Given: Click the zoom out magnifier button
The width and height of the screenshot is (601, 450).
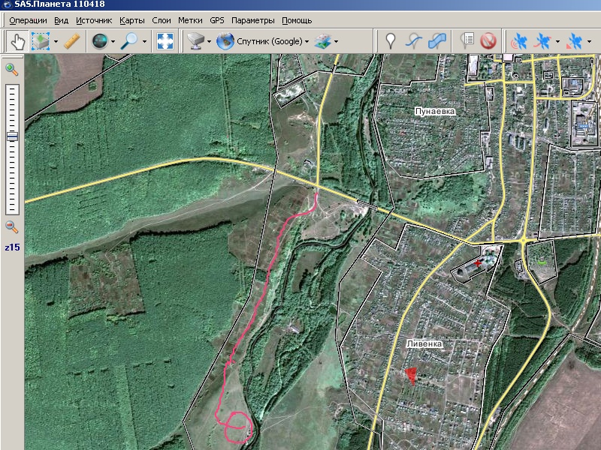Looking at the screenshot, I should click(x=12, y=227).
